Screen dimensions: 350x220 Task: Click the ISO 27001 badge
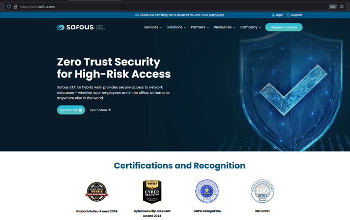pyautogui.click(x=262, y=191)
